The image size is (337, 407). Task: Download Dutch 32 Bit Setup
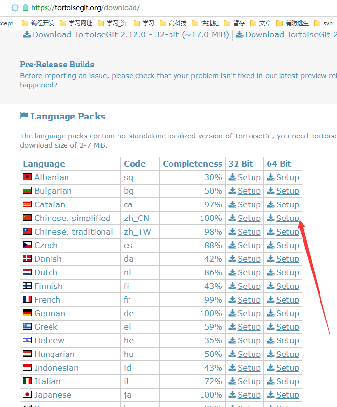[249, 272]
